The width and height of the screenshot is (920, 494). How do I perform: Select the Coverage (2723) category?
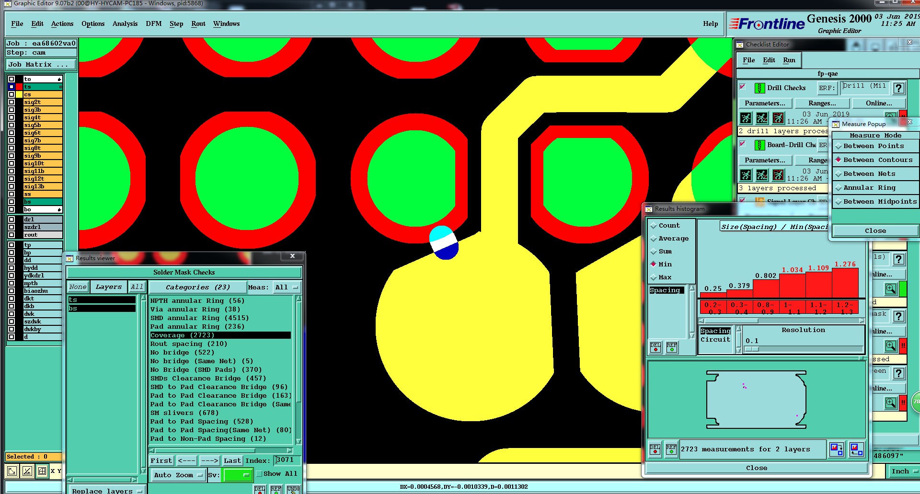coord(220,335)
